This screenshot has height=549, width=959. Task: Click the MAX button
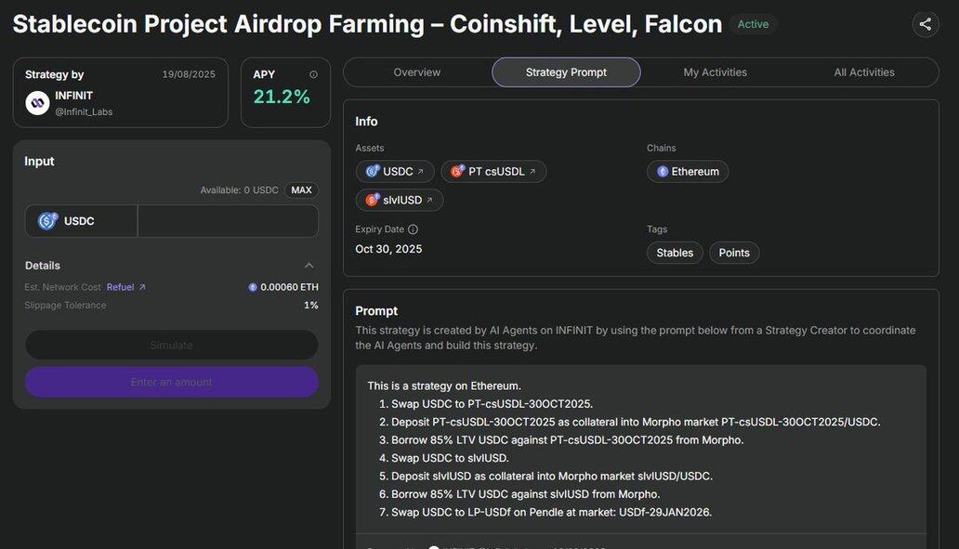[301, 190]
